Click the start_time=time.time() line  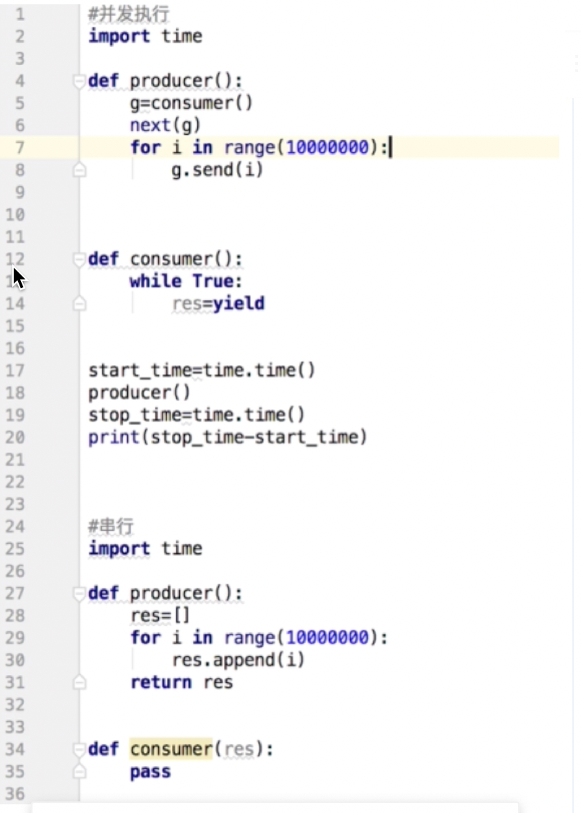point(202,371)
